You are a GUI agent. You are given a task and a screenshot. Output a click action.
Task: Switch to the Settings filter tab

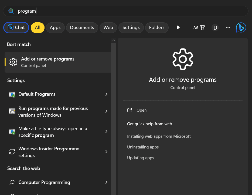click(x=131, y=27)
